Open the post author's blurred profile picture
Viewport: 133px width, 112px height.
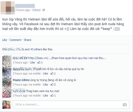8,8
